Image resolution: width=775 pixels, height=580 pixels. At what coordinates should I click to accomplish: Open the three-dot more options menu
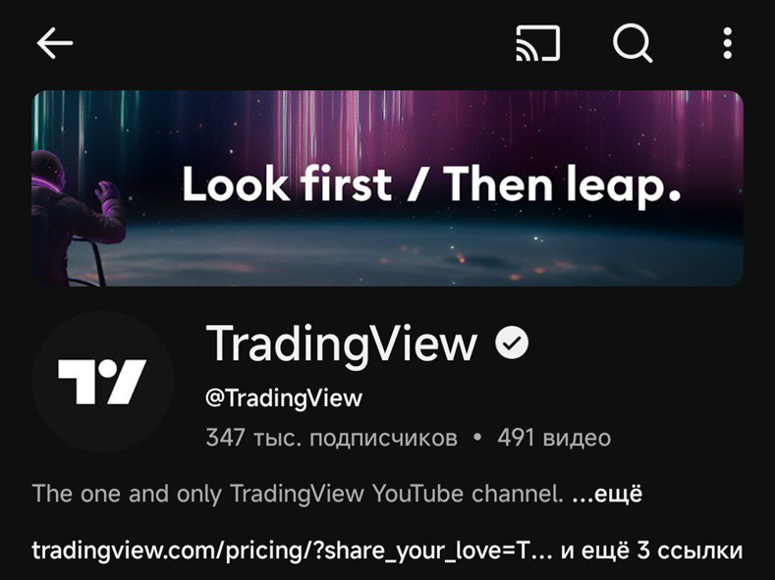point(727,43)
